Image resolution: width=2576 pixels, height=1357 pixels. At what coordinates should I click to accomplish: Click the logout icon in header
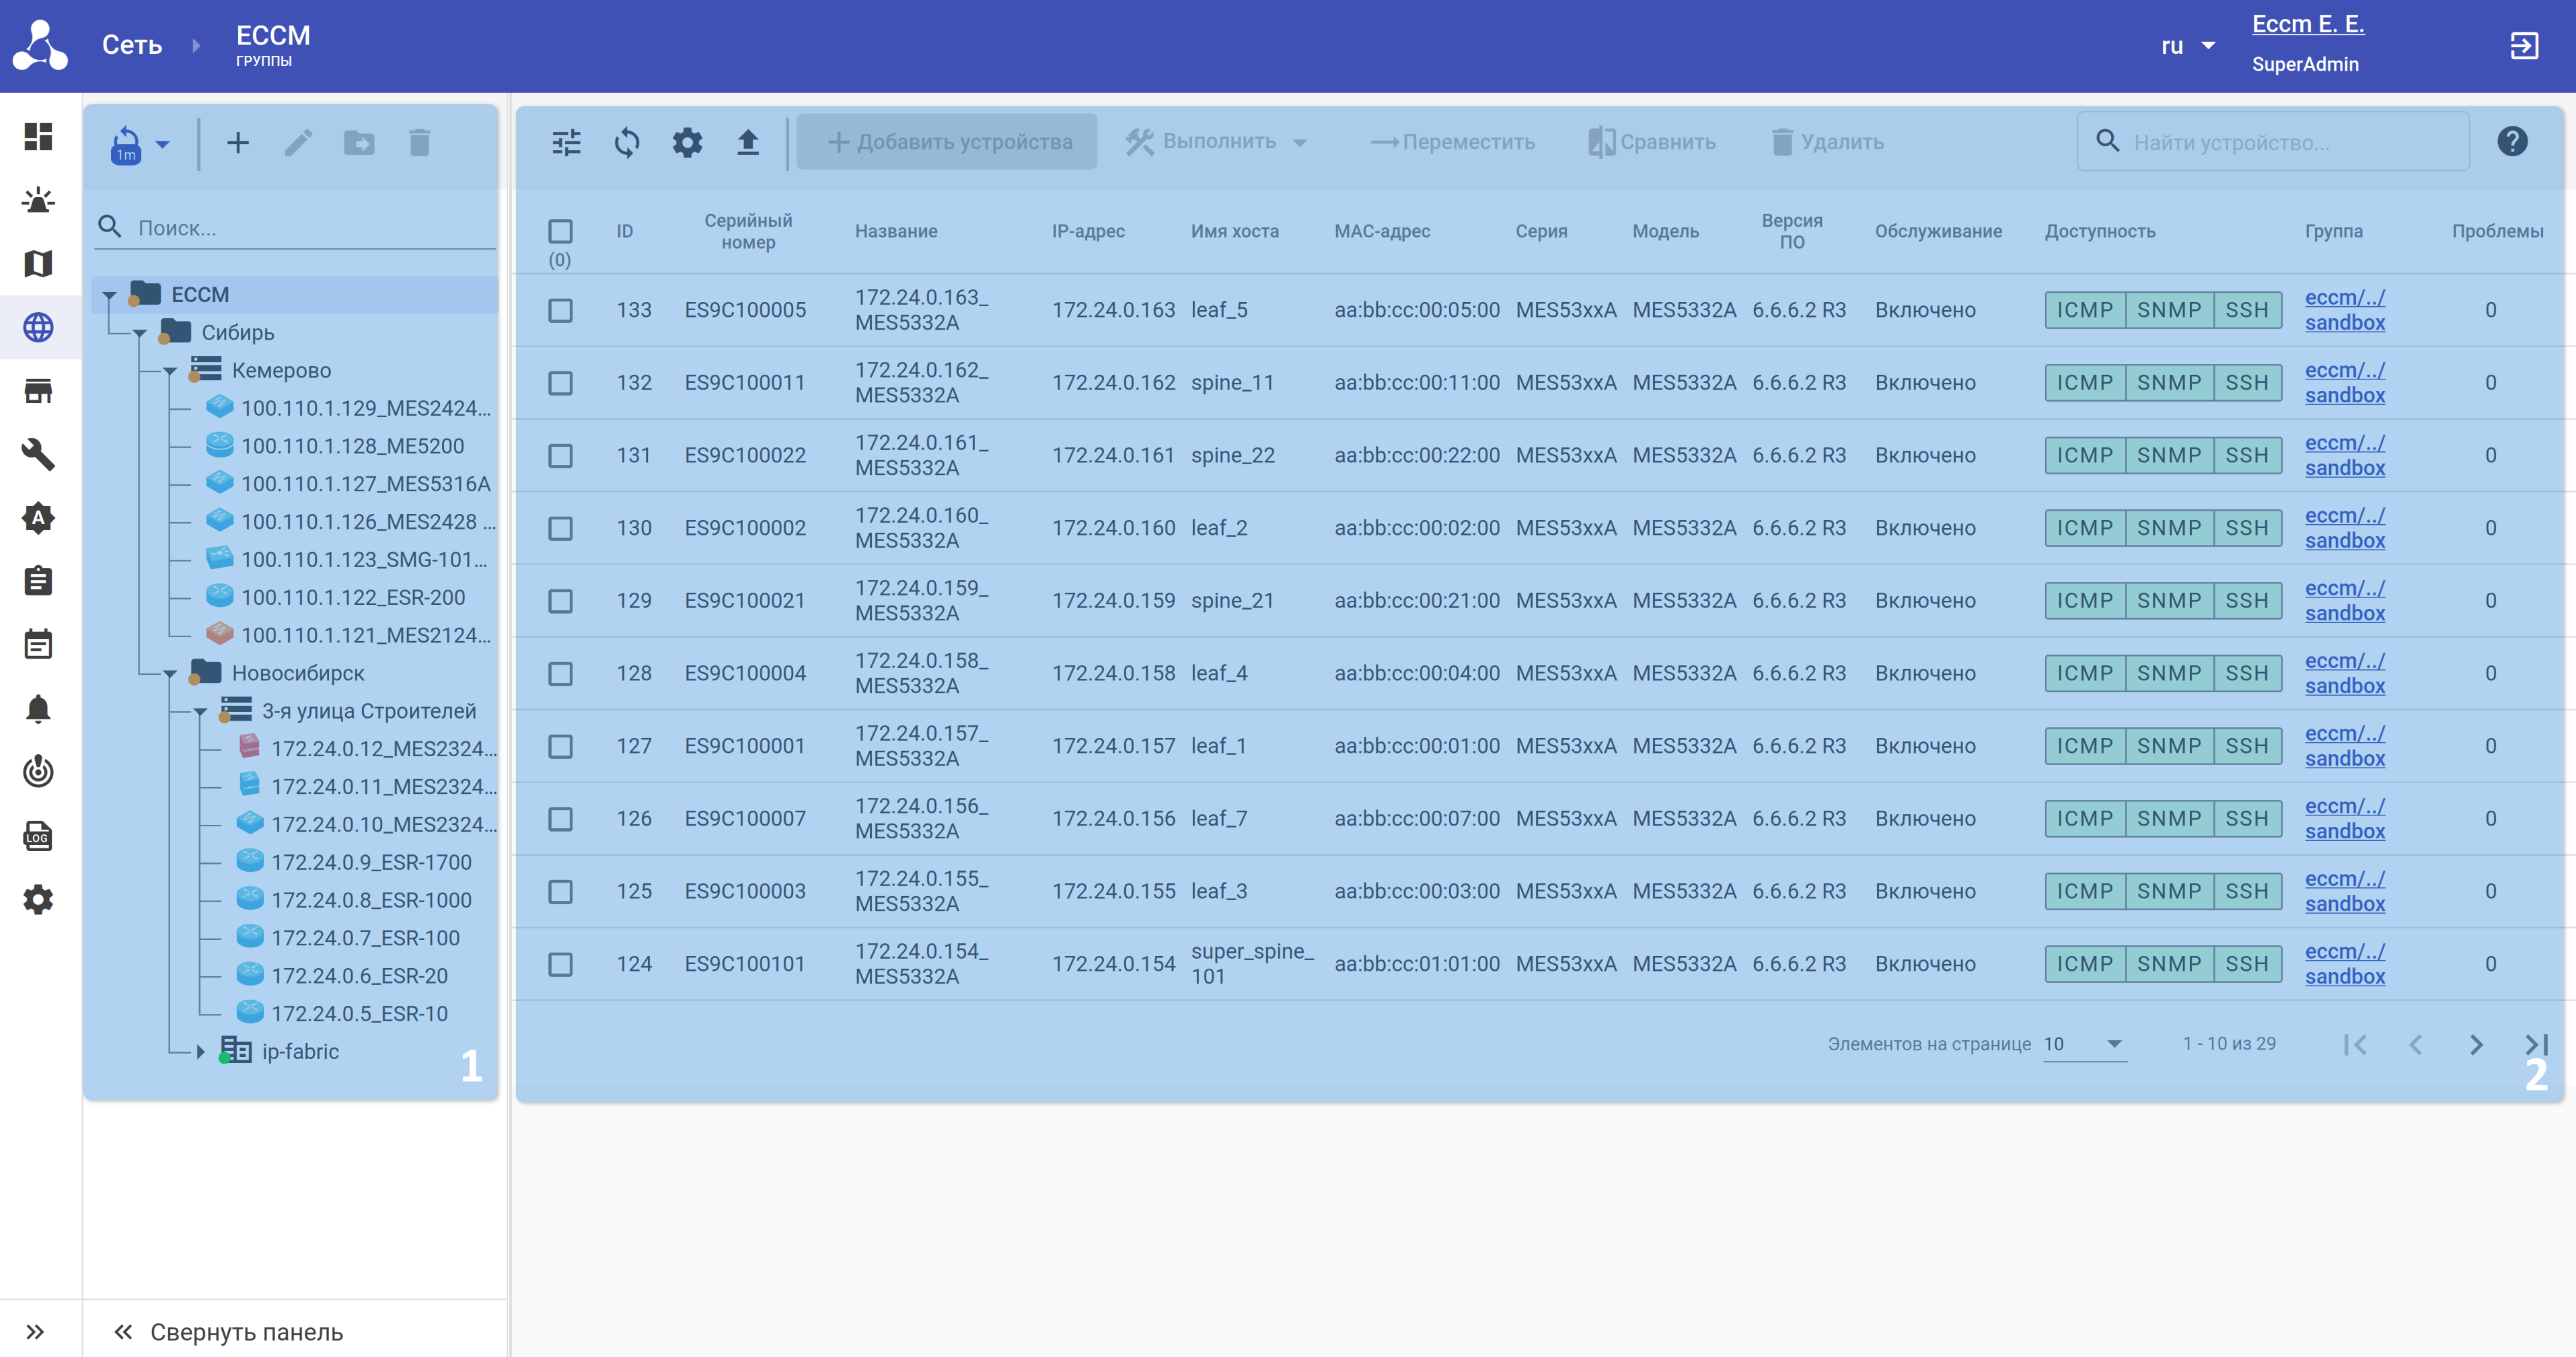(x=2524, y=46)
